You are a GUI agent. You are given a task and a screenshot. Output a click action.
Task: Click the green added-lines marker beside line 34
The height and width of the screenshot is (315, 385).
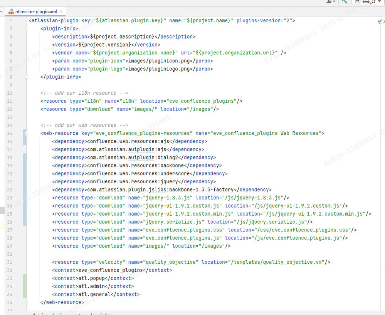(25, 286)
